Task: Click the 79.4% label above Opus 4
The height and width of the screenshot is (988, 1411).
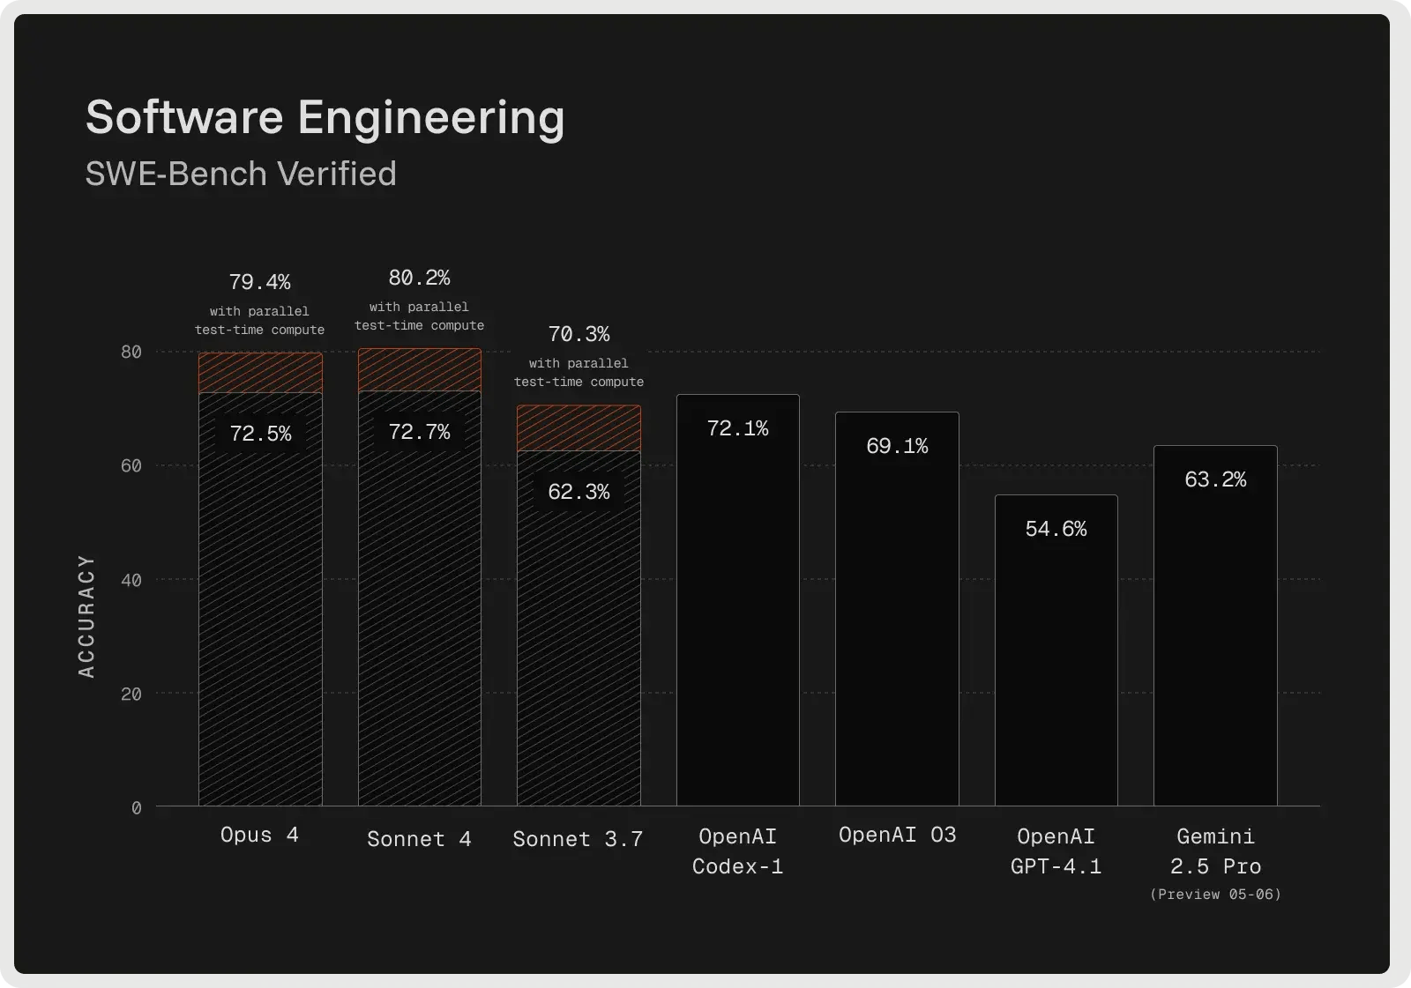Action: click(260, 282)
